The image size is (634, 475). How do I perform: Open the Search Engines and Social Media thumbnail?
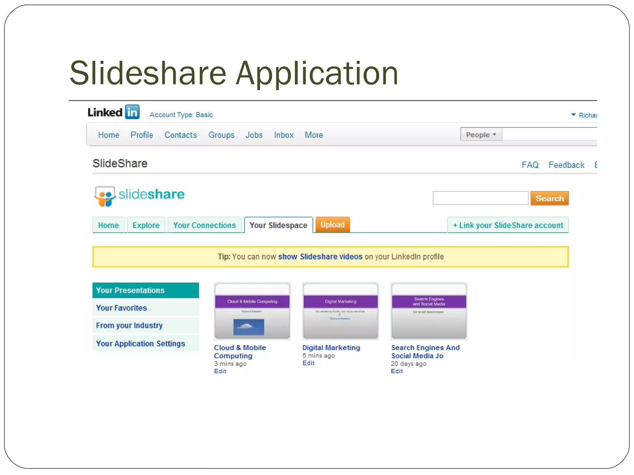pyautogui.click(x=429, y=311)
